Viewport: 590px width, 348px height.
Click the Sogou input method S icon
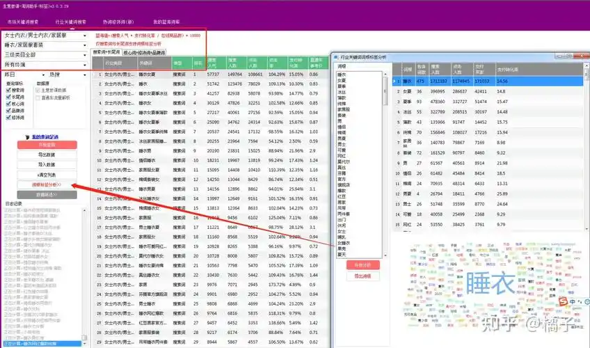[x=563, y=301]
